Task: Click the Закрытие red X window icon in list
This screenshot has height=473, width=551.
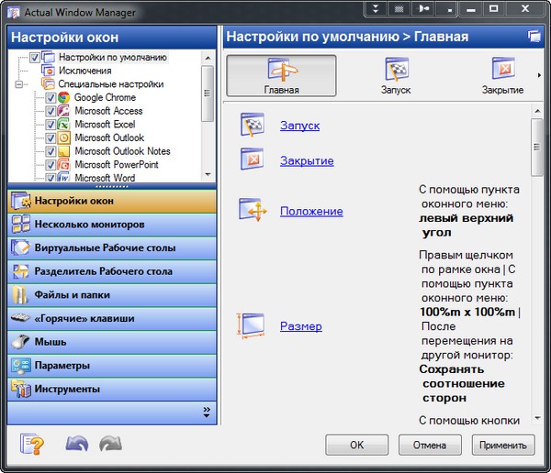Action: point(253,159)
